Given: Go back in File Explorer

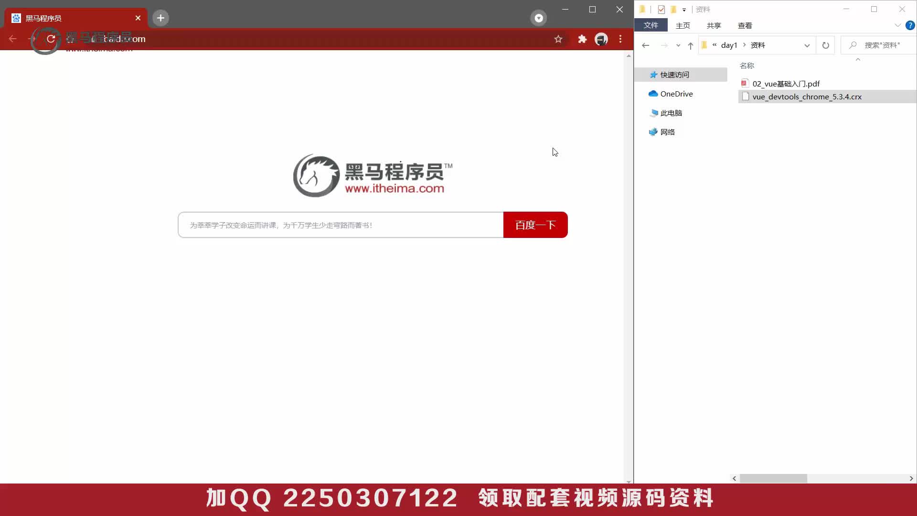Looking at the screenshot, I should point(646,45).
